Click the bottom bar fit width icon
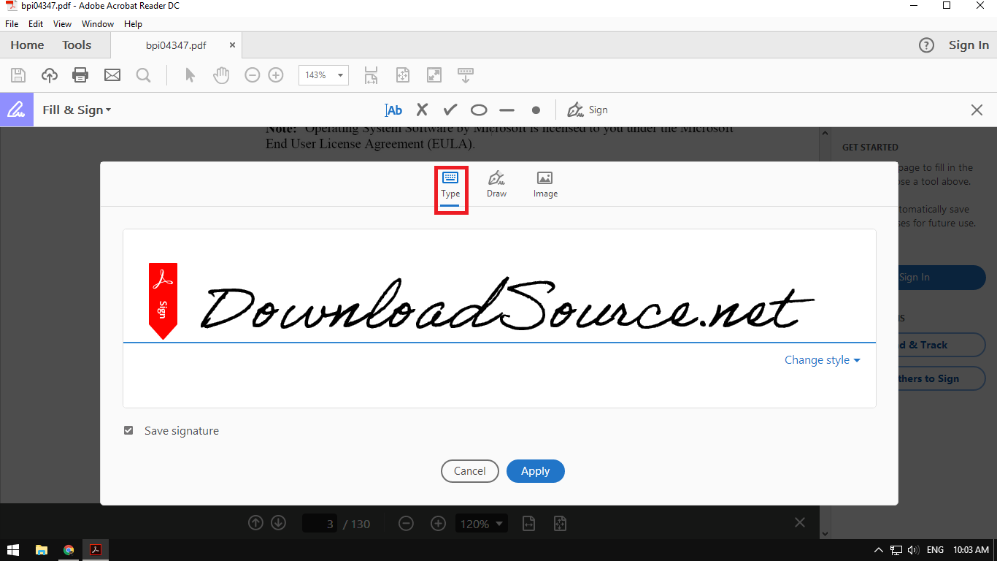997x561 pixels. point(528,524)
